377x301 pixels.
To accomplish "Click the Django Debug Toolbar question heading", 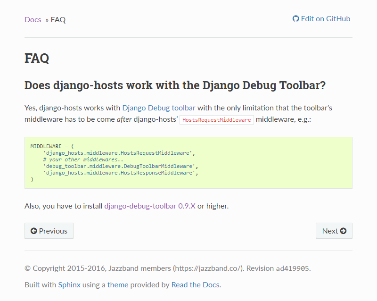I will pos(175,85).
